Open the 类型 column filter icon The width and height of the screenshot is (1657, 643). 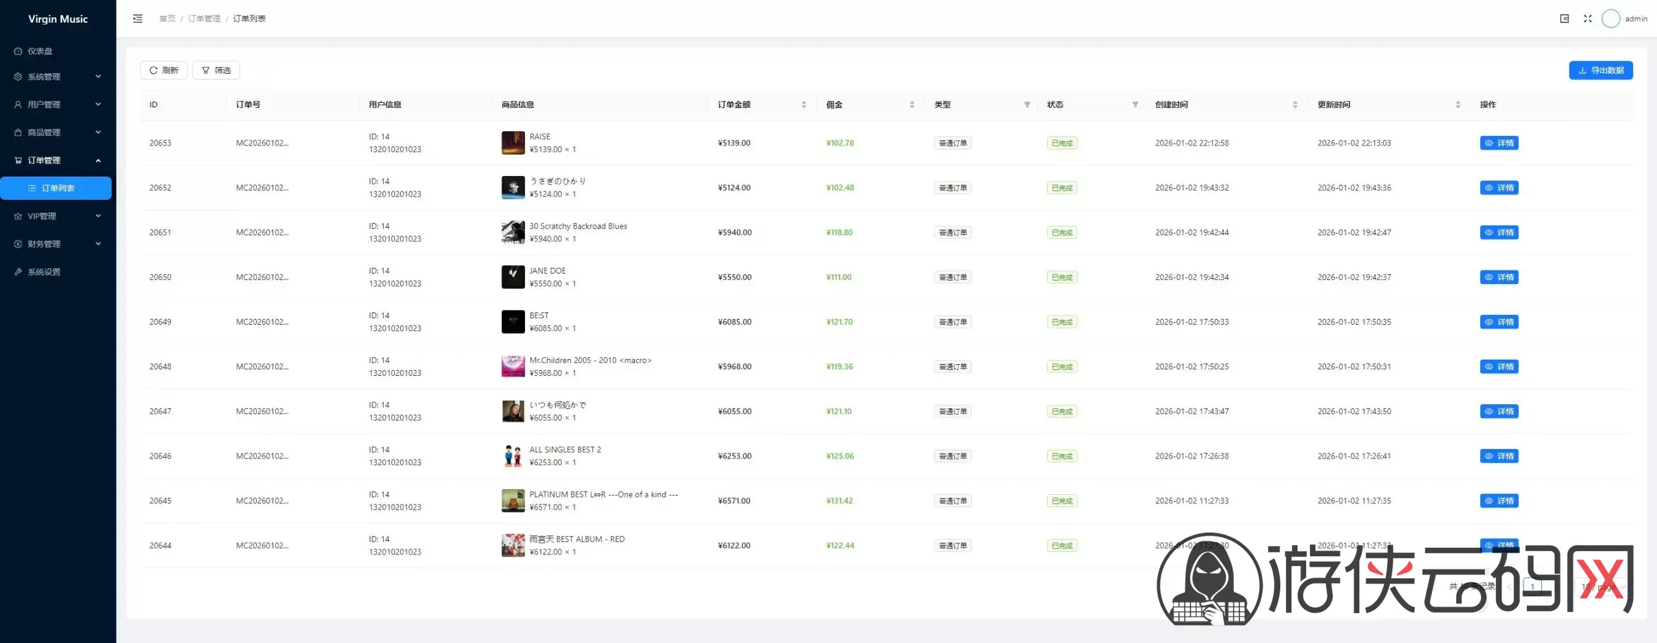click(x=1027, y=105)
